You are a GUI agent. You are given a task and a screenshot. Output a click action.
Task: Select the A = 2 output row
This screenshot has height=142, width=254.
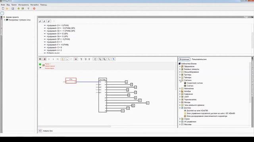pos(54,50)
